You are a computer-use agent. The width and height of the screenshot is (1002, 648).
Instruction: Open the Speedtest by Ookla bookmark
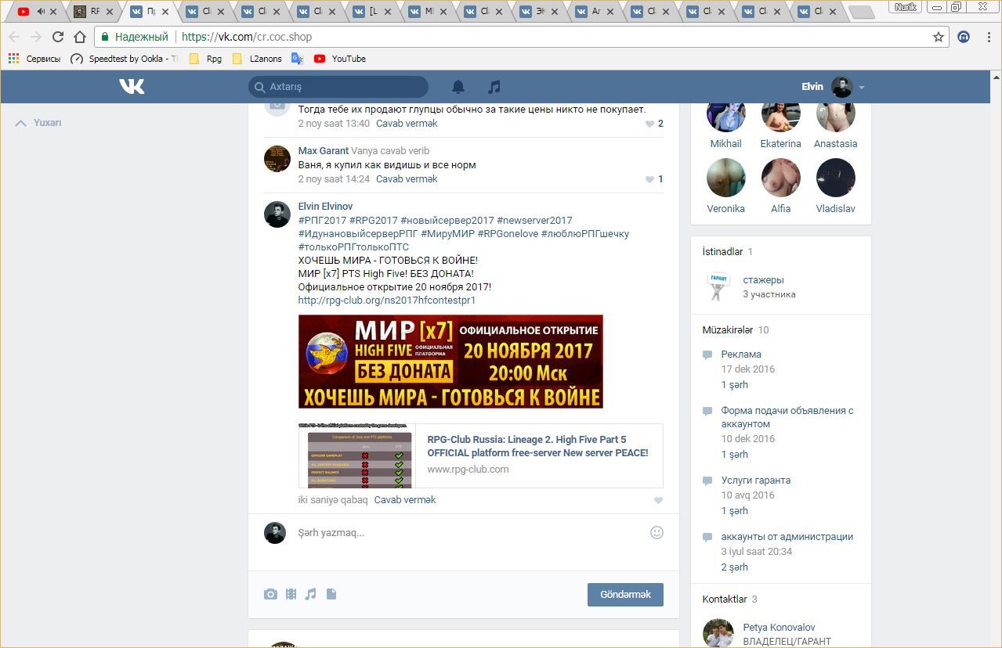click(x=125, y=59)
